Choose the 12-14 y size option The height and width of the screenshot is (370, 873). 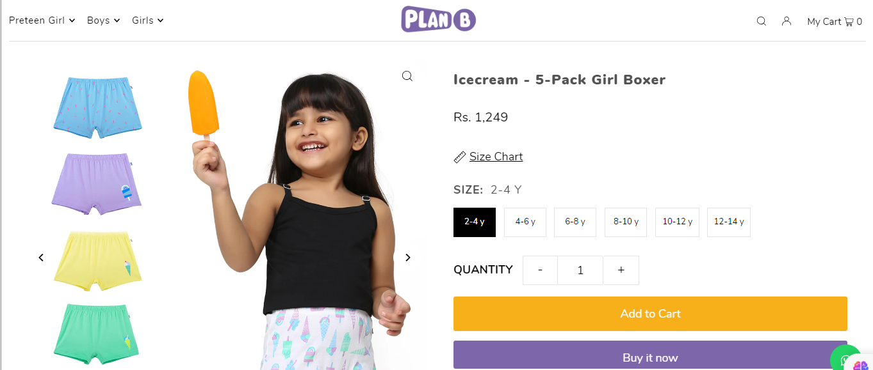tap(729, 222)
